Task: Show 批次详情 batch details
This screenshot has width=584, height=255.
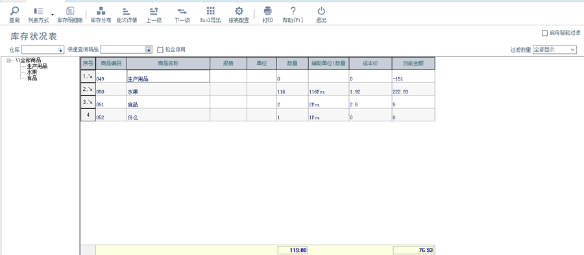Action: [127, 11]
